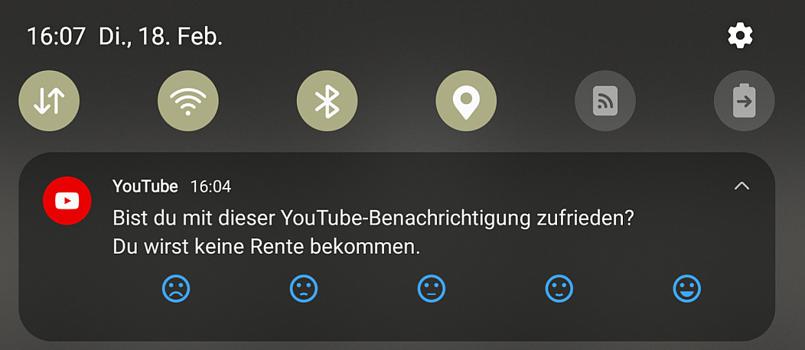Enable the battery arrow quick tile

click(745, 101)
